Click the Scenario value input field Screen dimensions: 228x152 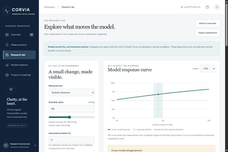coord(72,109)
